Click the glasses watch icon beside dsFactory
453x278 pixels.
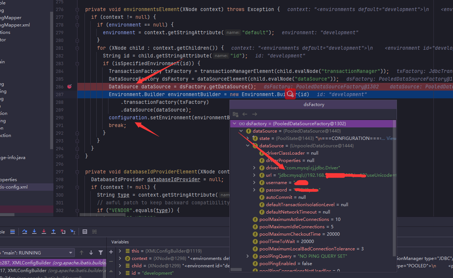(x=242, y=124)
